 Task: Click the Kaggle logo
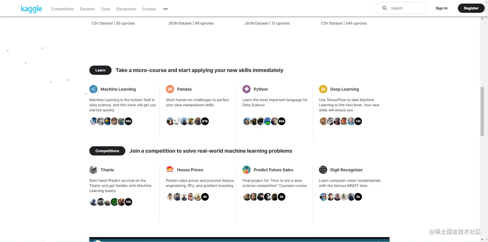[31, 9]
